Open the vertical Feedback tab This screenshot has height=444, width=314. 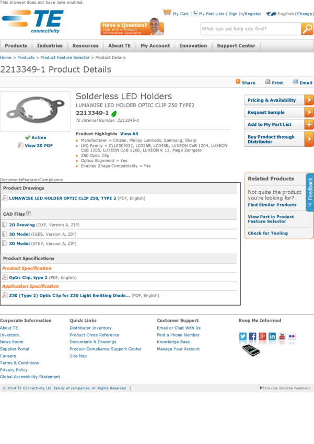tap(310, 192)
